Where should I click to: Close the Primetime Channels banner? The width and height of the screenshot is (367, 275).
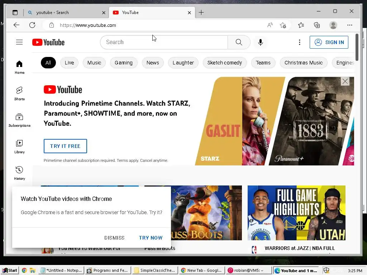[x=345, y=81]
